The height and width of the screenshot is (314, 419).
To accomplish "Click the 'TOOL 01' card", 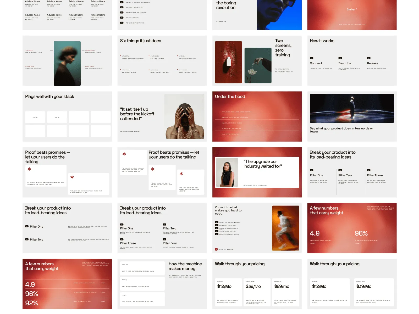I will tap(35, 117).
